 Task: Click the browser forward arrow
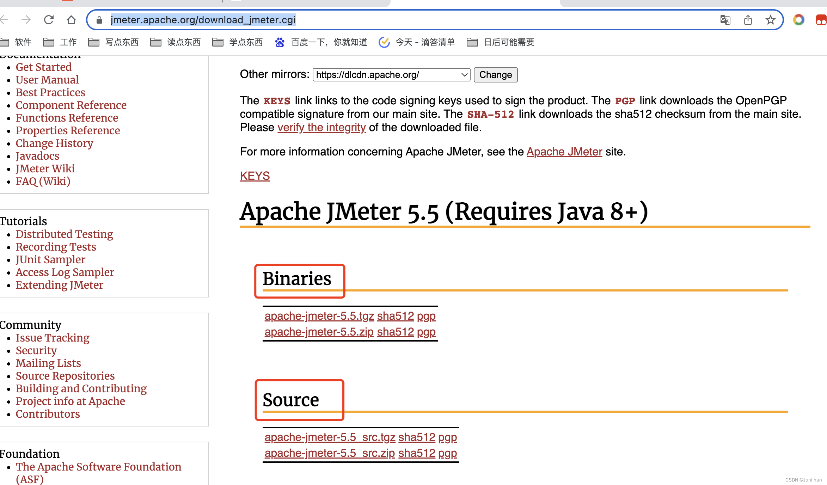(26, 20)
